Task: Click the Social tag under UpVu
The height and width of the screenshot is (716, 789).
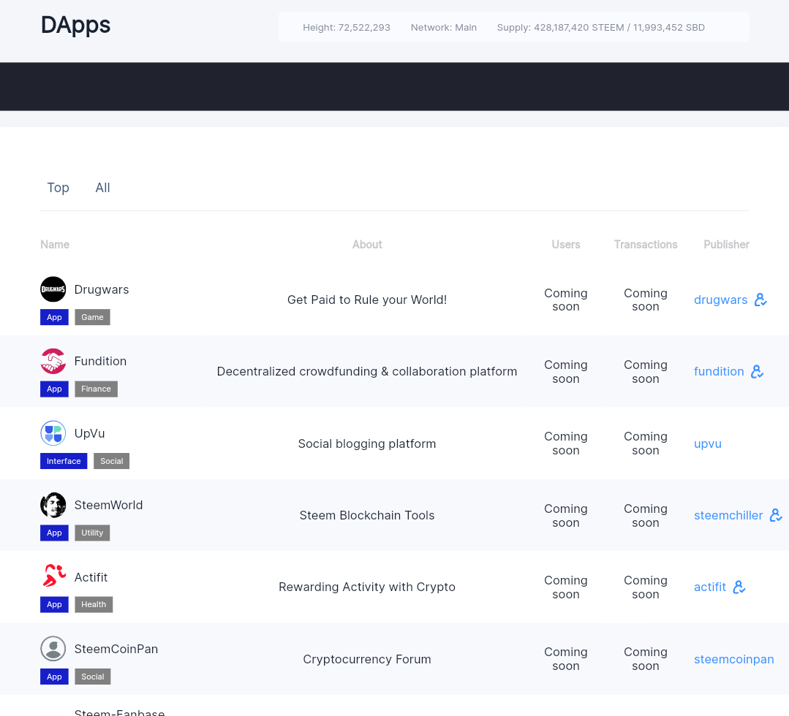Action: point(112,461)
